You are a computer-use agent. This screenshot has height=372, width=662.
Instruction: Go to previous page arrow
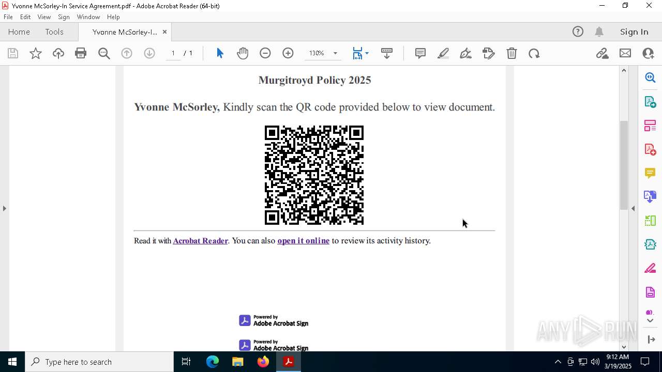(127, 53)
